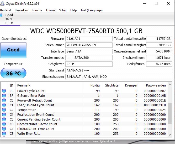Open the Functie menu
Screen dimensions: 175x144
(37, 10)
